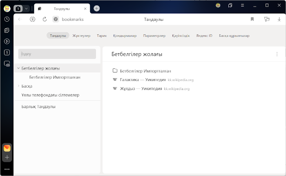This screenshot has width=286, height=176.
Task: Collapse the Бетбелгілер жолағы tree chevron
Action: pyautogui.click(x=18, y=68)
